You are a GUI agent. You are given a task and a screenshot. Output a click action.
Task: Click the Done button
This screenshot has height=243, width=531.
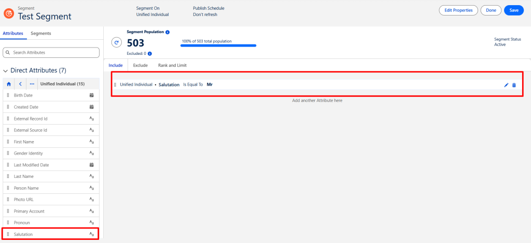coord(491,10)
